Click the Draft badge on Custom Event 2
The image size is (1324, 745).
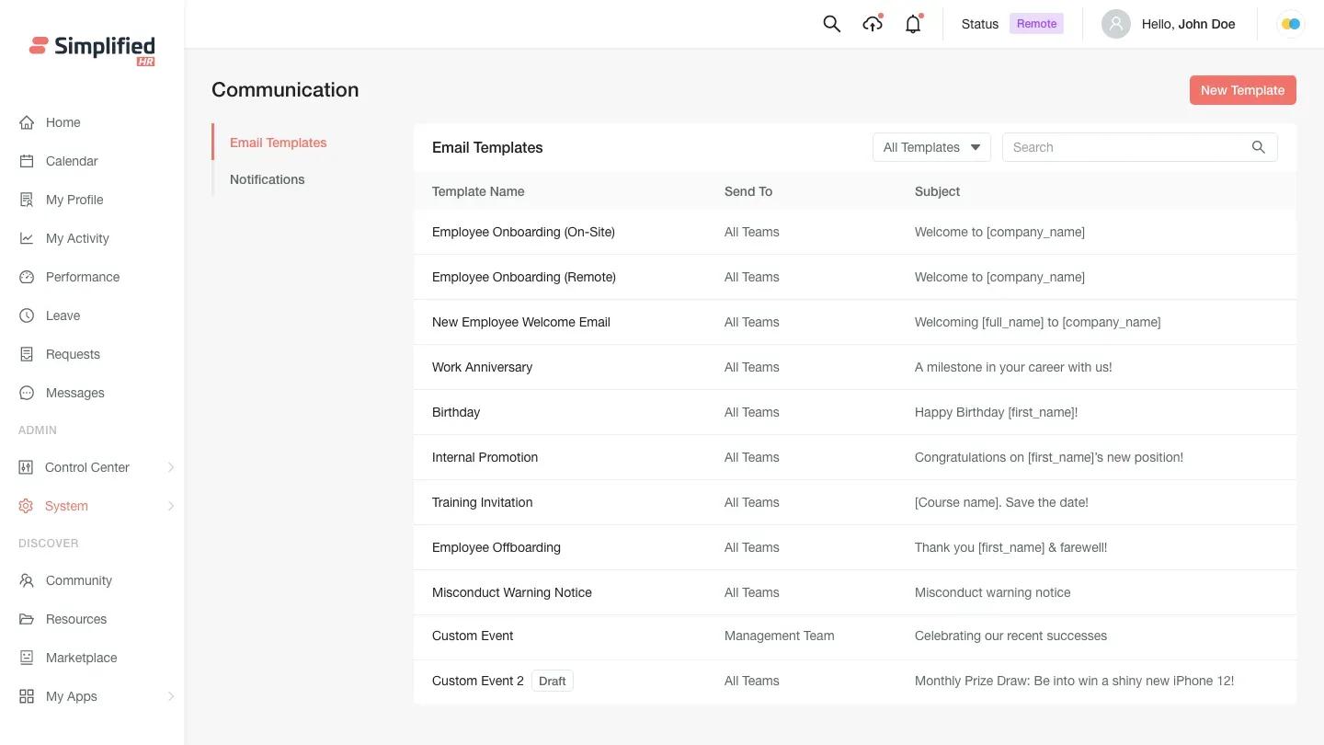553,681
